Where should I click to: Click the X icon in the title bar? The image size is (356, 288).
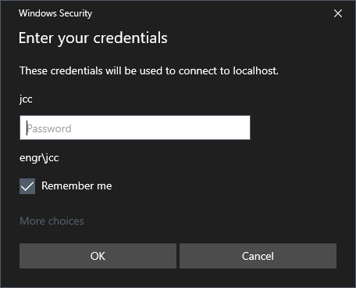click(x=338, y=13)
